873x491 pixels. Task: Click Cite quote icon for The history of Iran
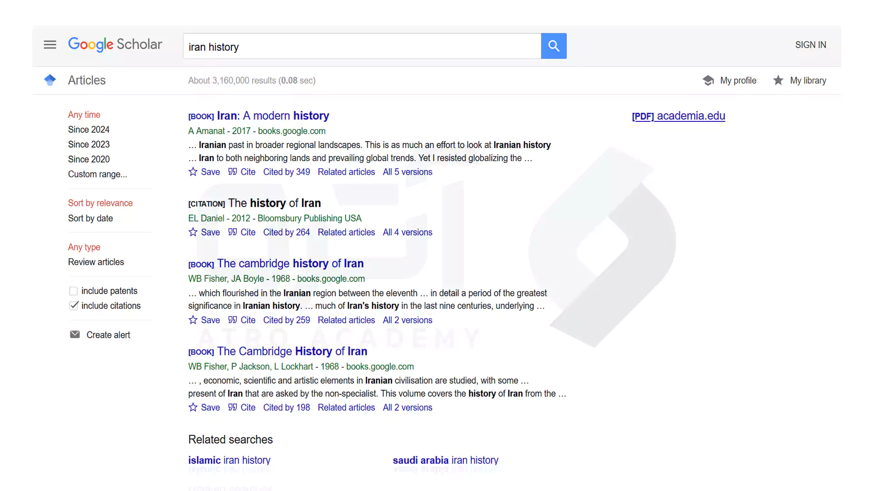click(233, 232)
